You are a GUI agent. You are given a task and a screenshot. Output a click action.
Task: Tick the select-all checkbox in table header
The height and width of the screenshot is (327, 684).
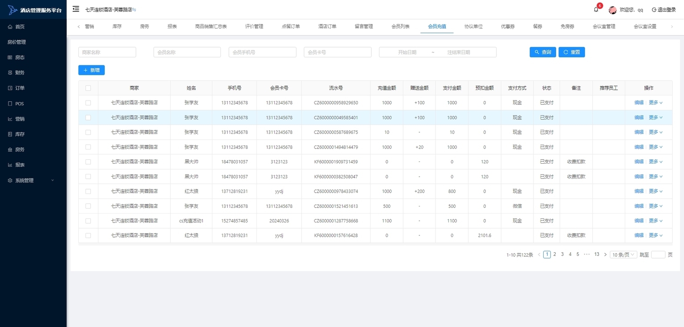point(88,88)
